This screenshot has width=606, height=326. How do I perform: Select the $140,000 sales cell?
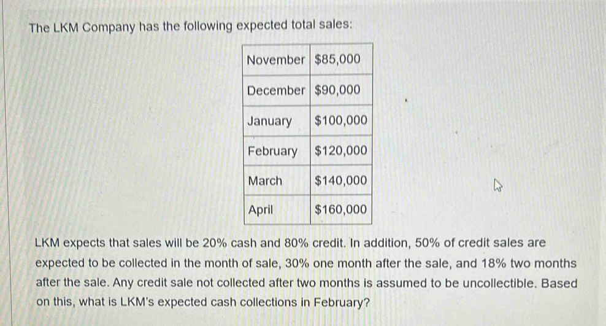click(340, 181)
